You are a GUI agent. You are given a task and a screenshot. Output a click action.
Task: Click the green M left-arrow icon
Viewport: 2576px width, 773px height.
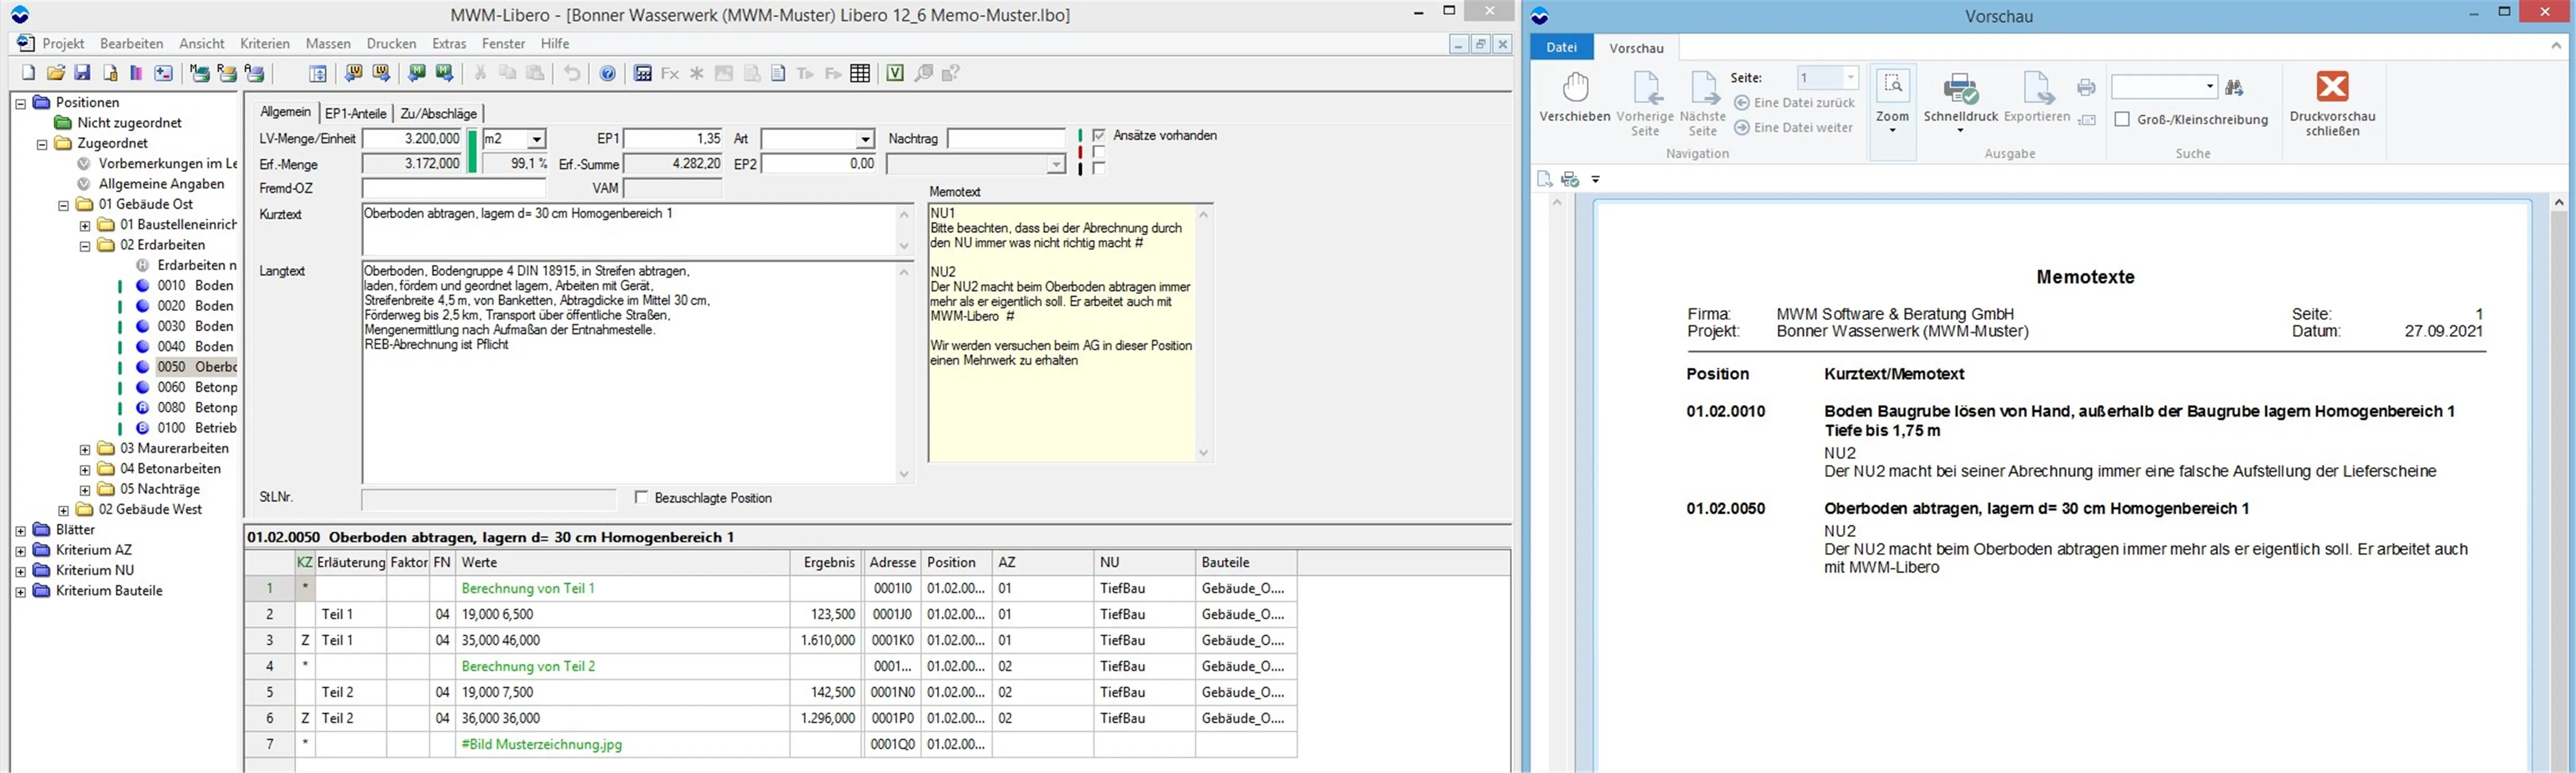point(417,73)
